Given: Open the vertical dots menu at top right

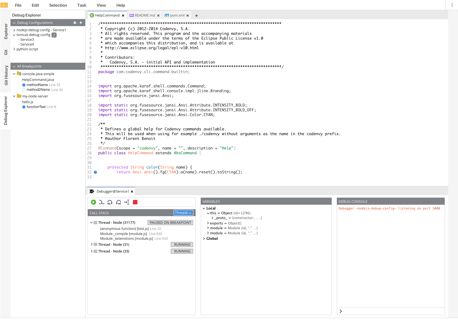Looking at the screenshot, I should click(452, 5).
